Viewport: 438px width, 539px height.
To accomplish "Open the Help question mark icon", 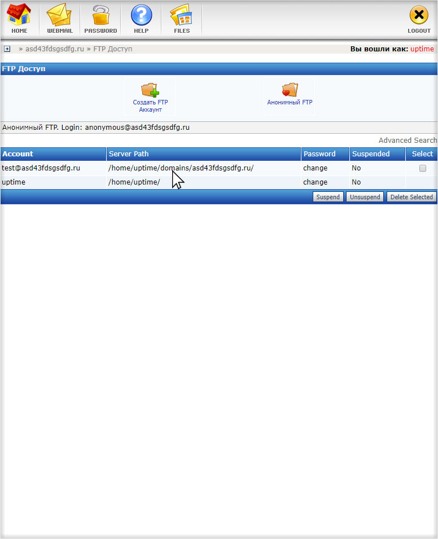I will coord(141,15).
